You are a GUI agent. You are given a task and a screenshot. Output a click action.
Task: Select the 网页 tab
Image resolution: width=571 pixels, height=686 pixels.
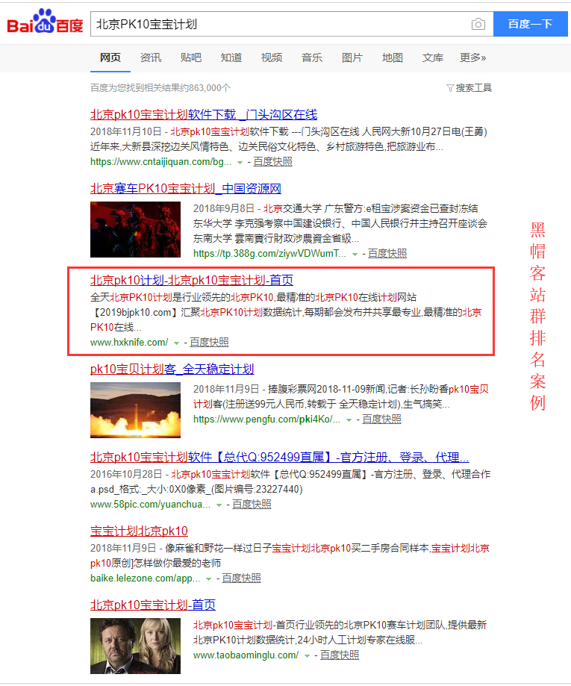point(110,57)
